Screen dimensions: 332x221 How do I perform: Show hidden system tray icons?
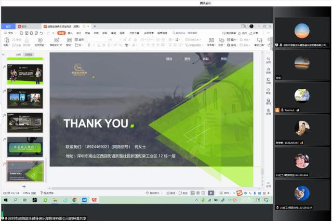[x=196, y=200]
